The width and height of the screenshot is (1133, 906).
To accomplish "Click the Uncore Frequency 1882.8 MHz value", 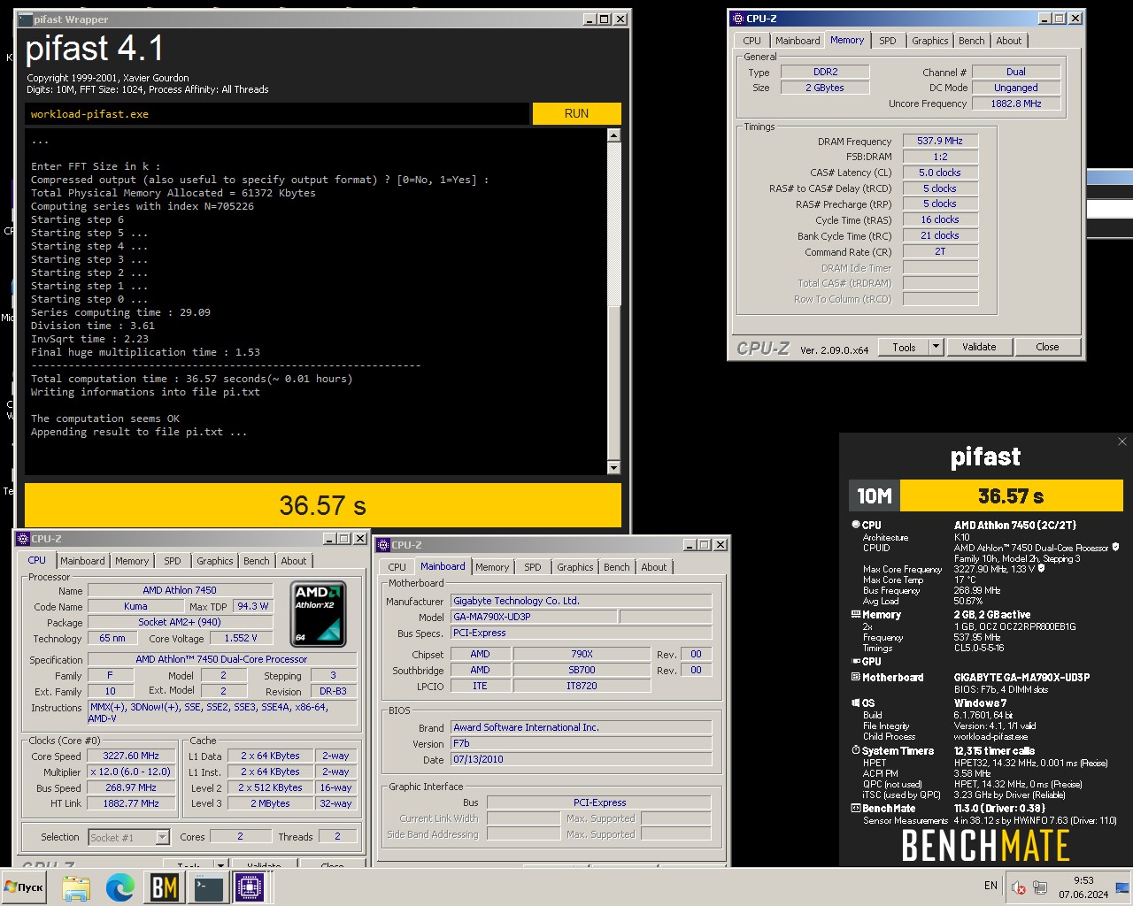I will click(x=1016, y=104).
